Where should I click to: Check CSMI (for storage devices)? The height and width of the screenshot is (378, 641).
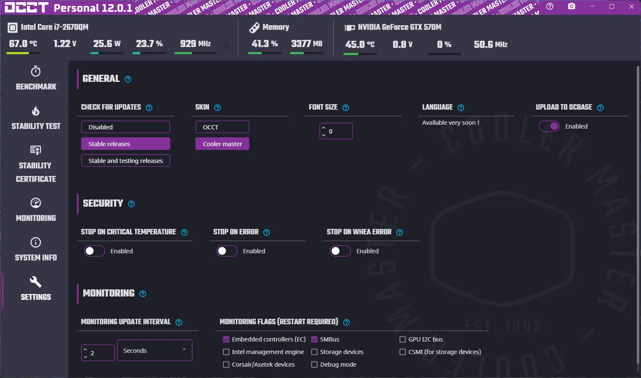click(x=403, y=352)
